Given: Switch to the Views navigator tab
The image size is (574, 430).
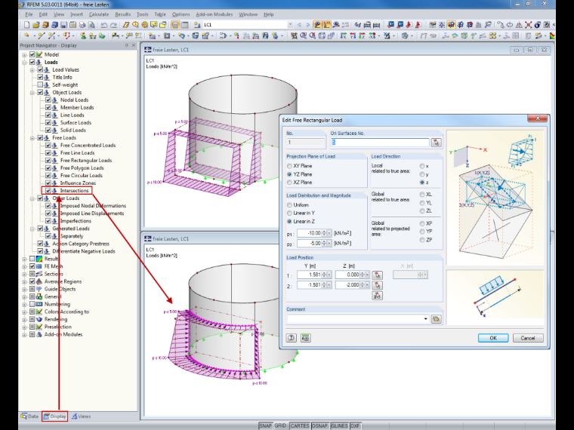Looking at the screenshot, I should click(82, 416).
